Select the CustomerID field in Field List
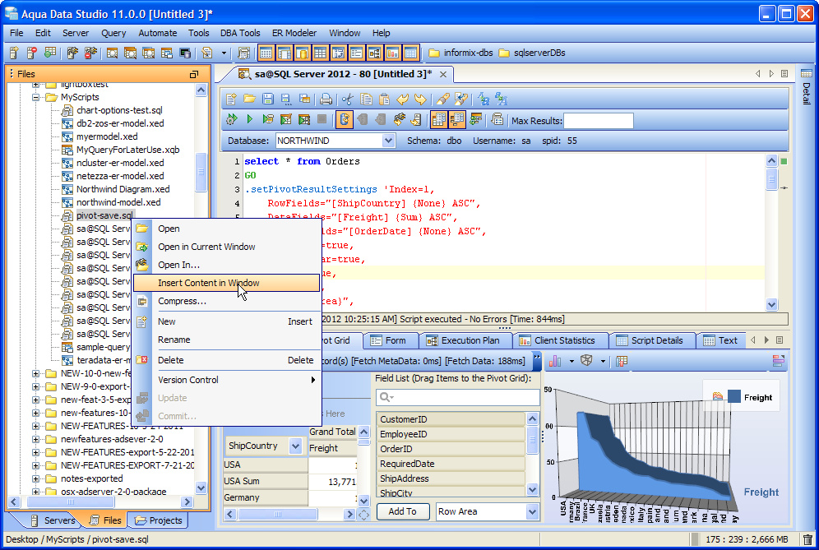Screen dimensions: 819x550 [451, 419]
